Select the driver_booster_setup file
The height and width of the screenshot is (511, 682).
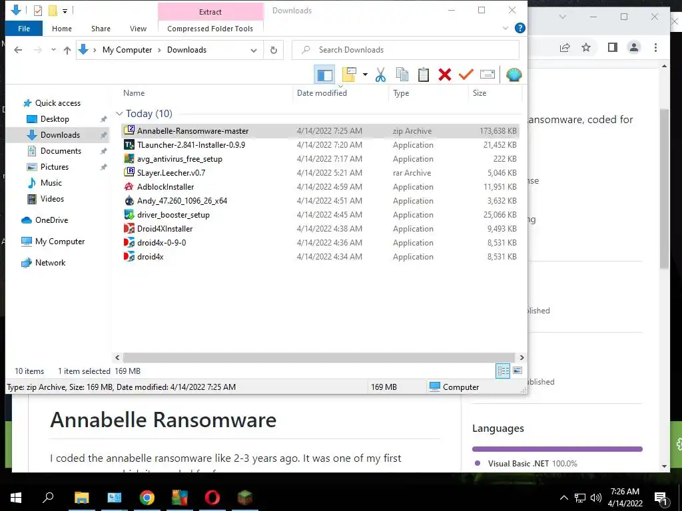coord(320,215)
